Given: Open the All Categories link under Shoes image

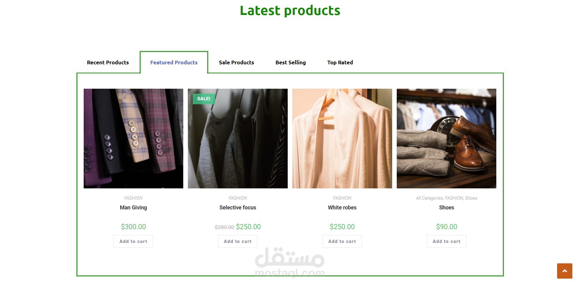Looking at the screenshot, I should 429,198.
